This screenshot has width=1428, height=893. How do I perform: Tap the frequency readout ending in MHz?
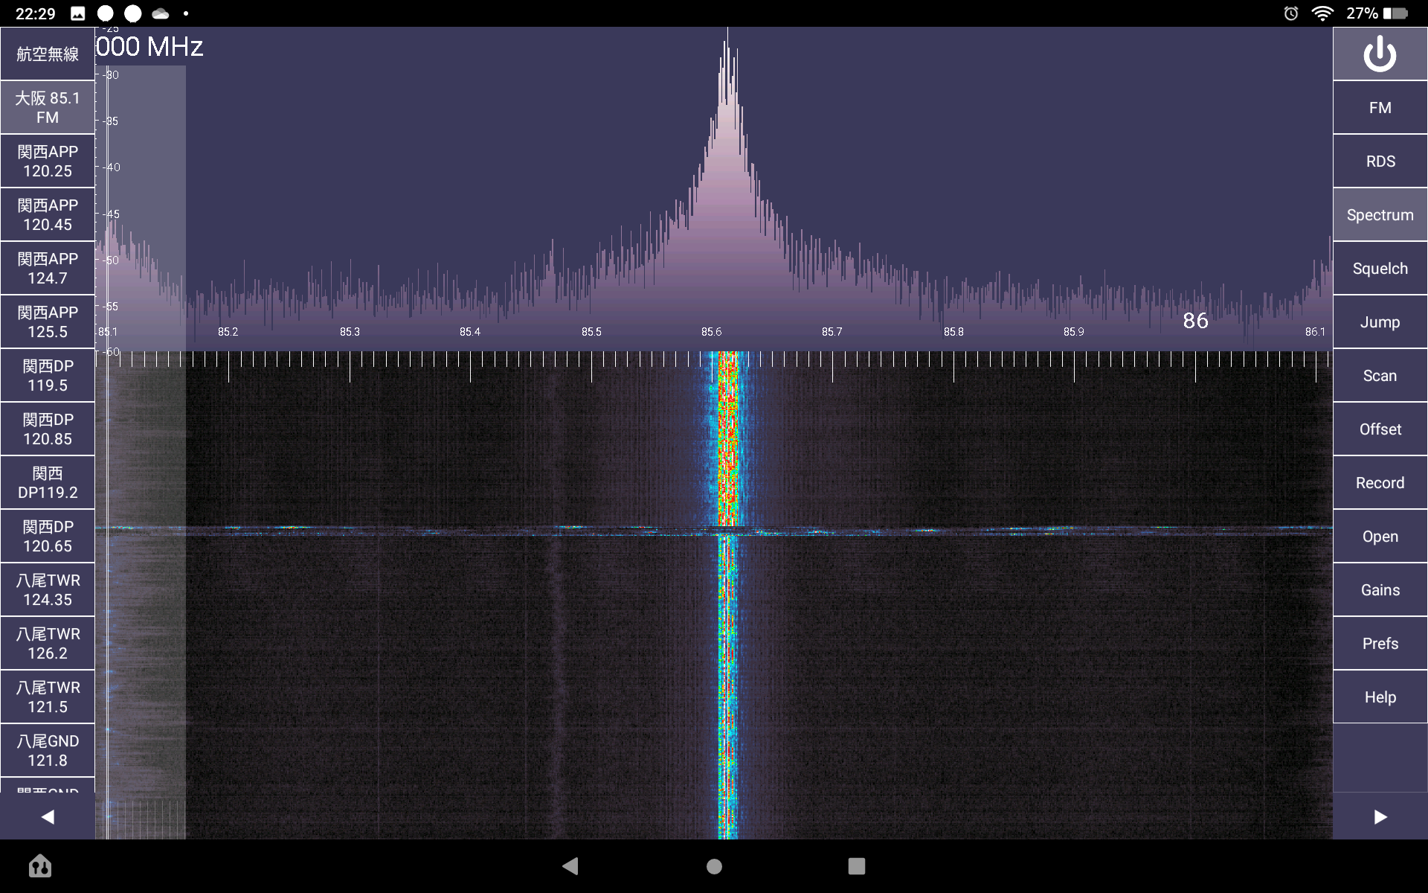point(149,47)
